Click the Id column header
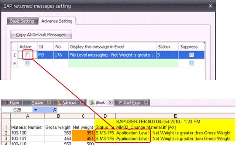Viewport: 236px width, 145px height. [45, 47]
